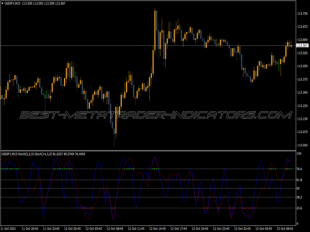Viewport: 310px width, 232px height.
Task: Click the 113.750 price axis label
Action: [302, 13]
